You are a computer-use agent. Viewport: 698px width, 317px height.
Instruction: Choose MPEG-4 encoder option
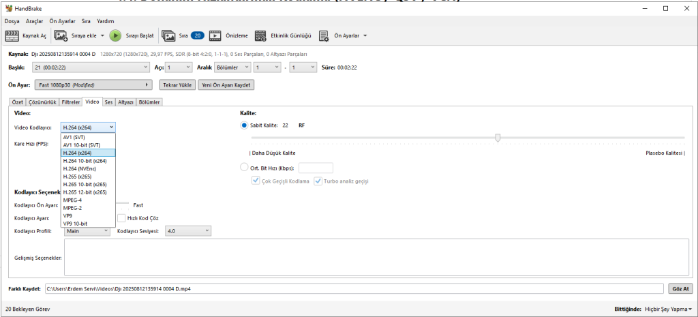pos(88,200)
